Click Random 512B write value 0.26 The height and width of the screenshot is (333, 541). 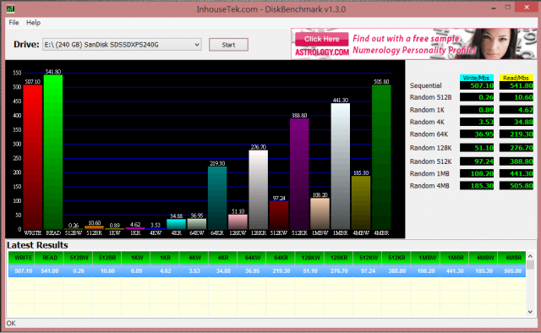477,97
